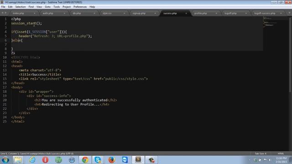Click line number 15 in gutter

tap(5, 79)
